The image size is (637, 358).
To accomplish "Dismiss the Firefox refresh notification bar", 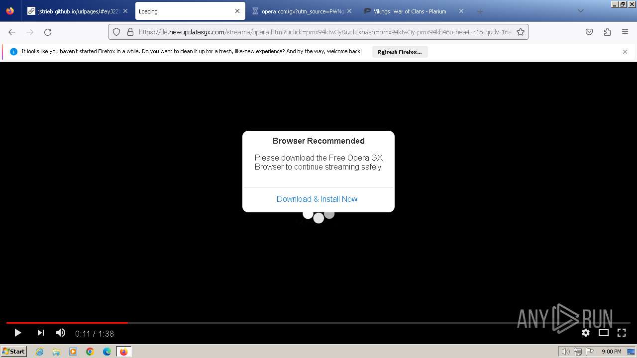I will [x=625, y=52].
